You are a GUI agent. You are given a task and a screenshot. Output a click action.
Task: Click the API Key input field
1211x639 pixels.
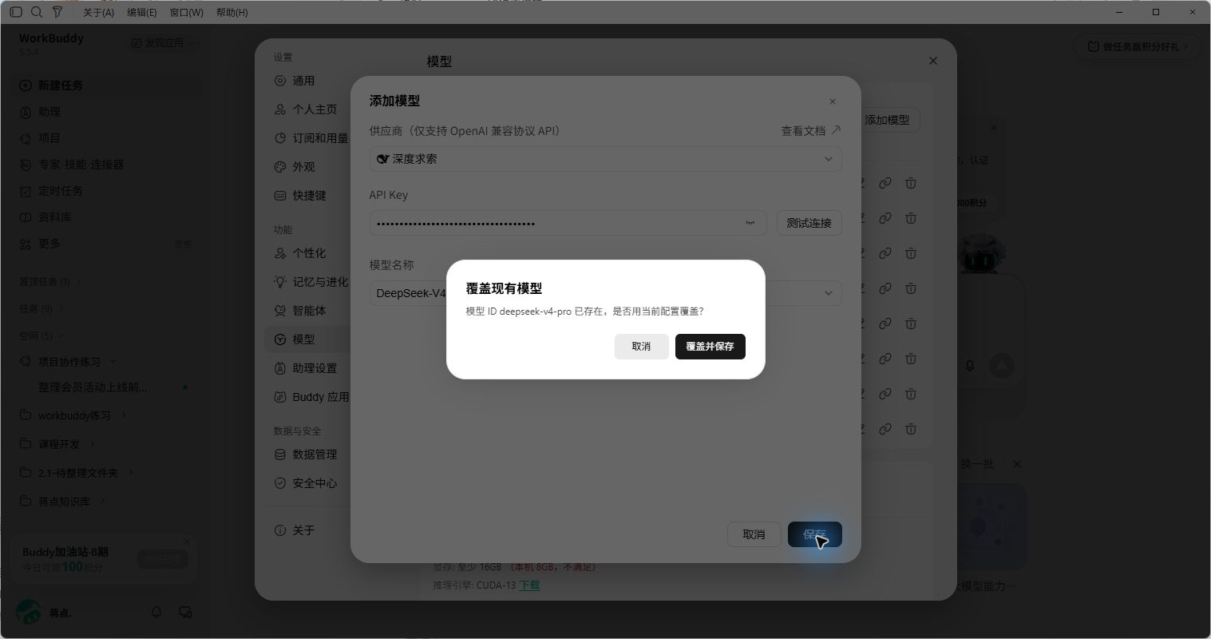[x=568, y=223]
